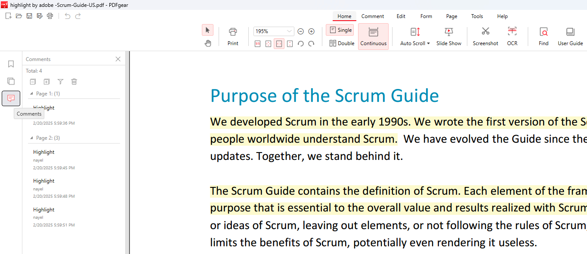
Task: Click the Print button
Action: click(x=233, y=36)
